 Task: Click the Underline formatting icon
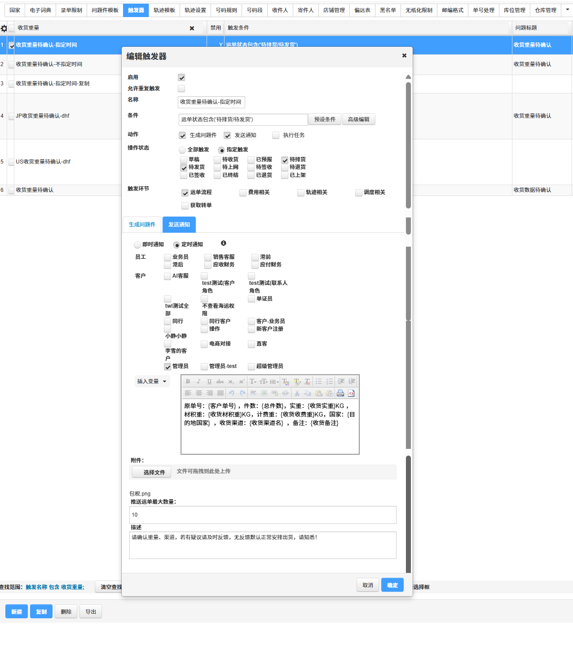click(209, 381)
